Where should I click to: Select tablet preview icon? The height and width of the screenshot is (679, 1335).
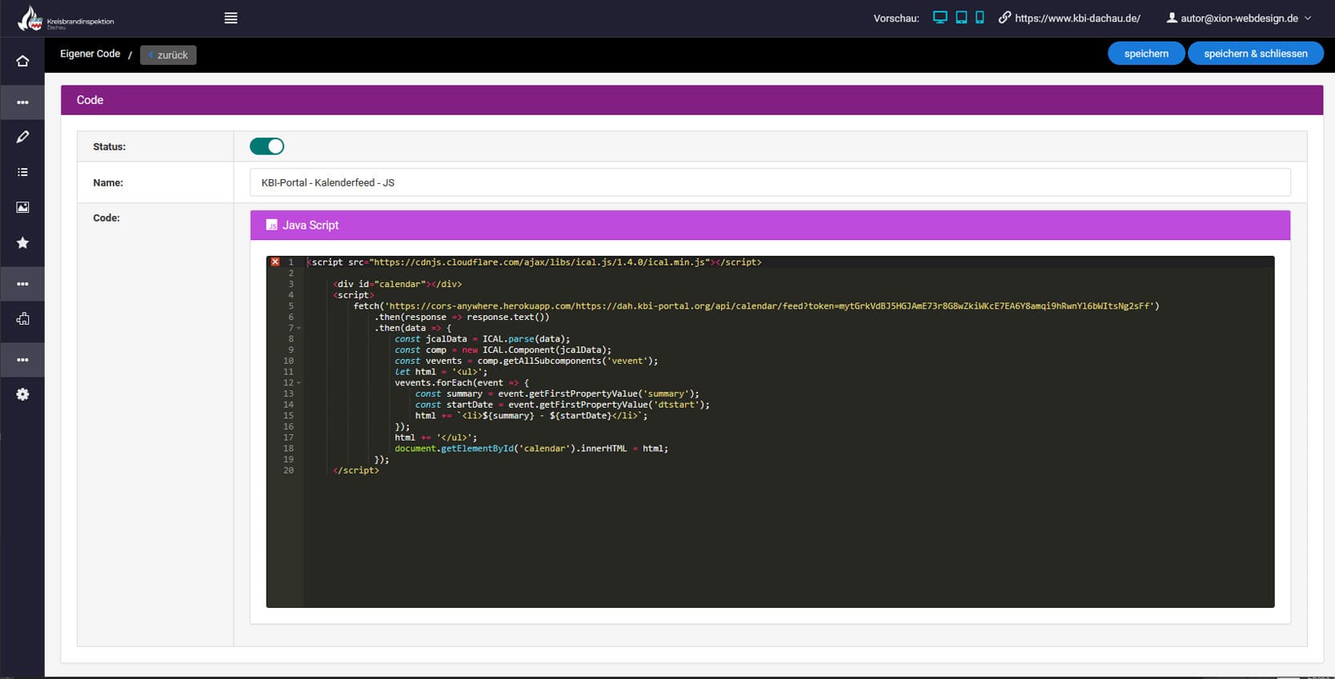coord(960,18)
